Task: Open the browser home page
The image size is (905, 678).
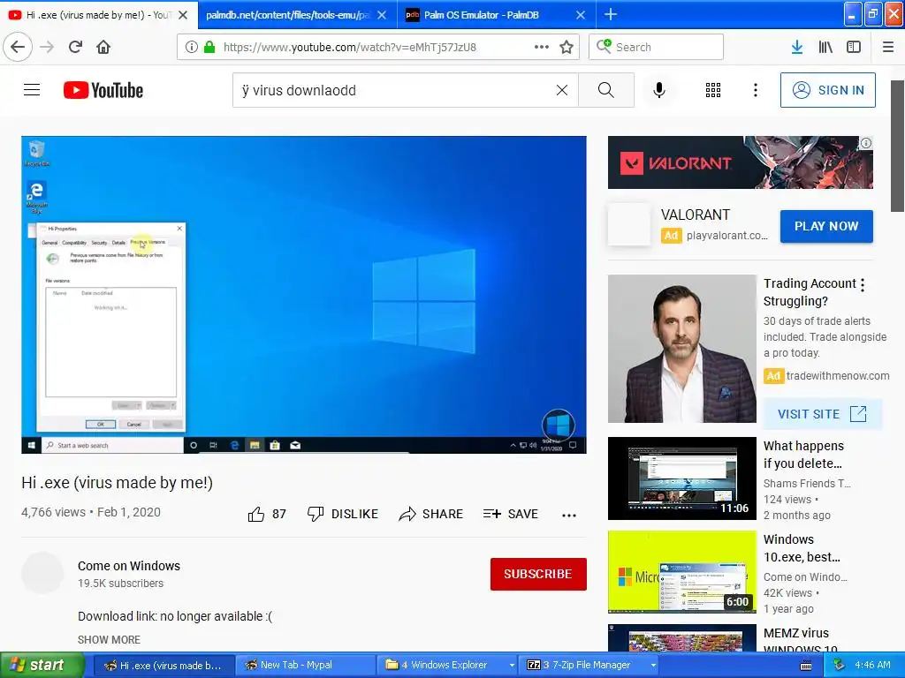Action: (103, 47)
